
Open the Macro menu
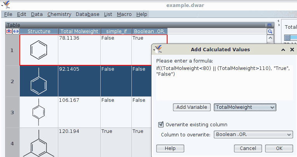click(124, 14)
